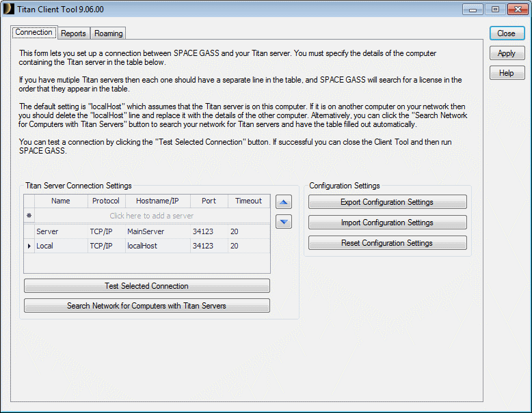Click the 'localHost' hostname cell
The width and height of the screenshot is (532, 413).
[158, 246]
